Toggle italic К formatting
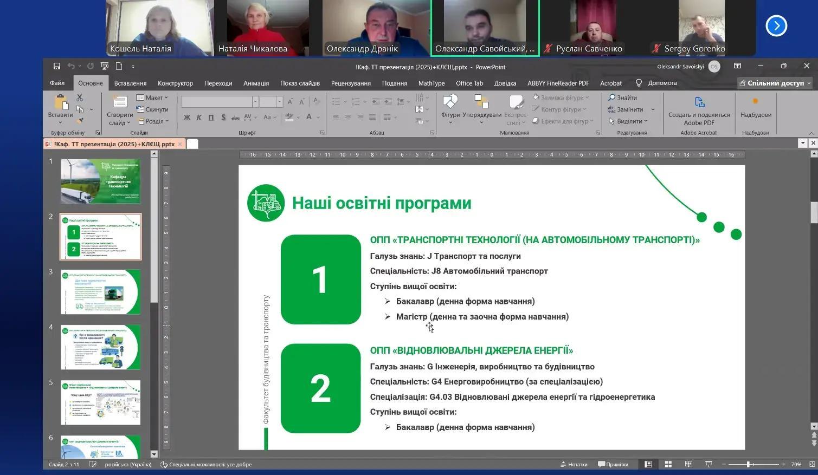Image resolution: width=818 pixels, height=475 pixels. click(199, 117)
